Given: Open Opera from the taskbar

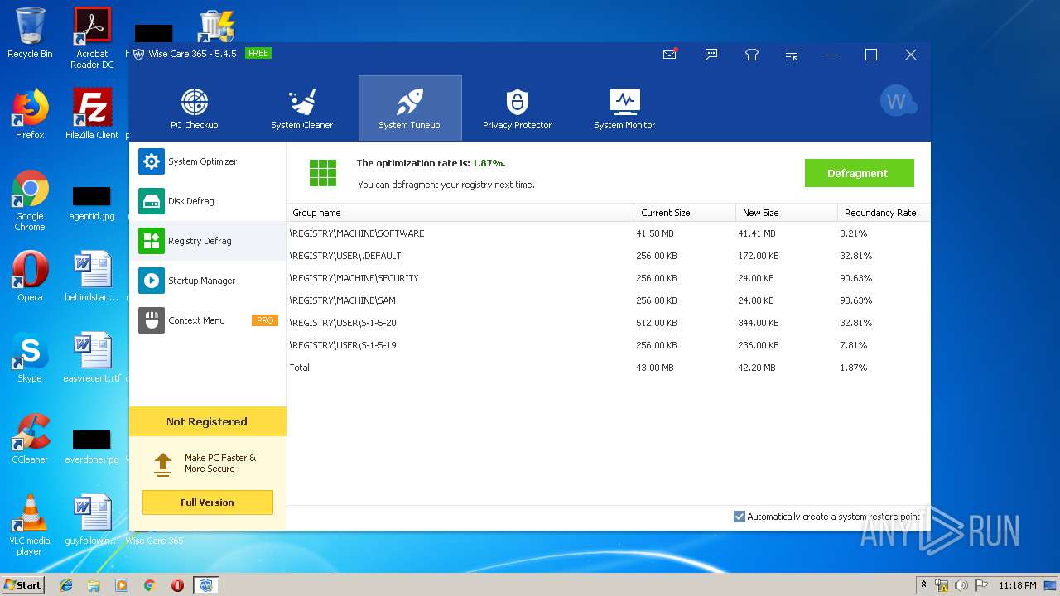Looking at the screenshot, I should [x=177, y=585].
